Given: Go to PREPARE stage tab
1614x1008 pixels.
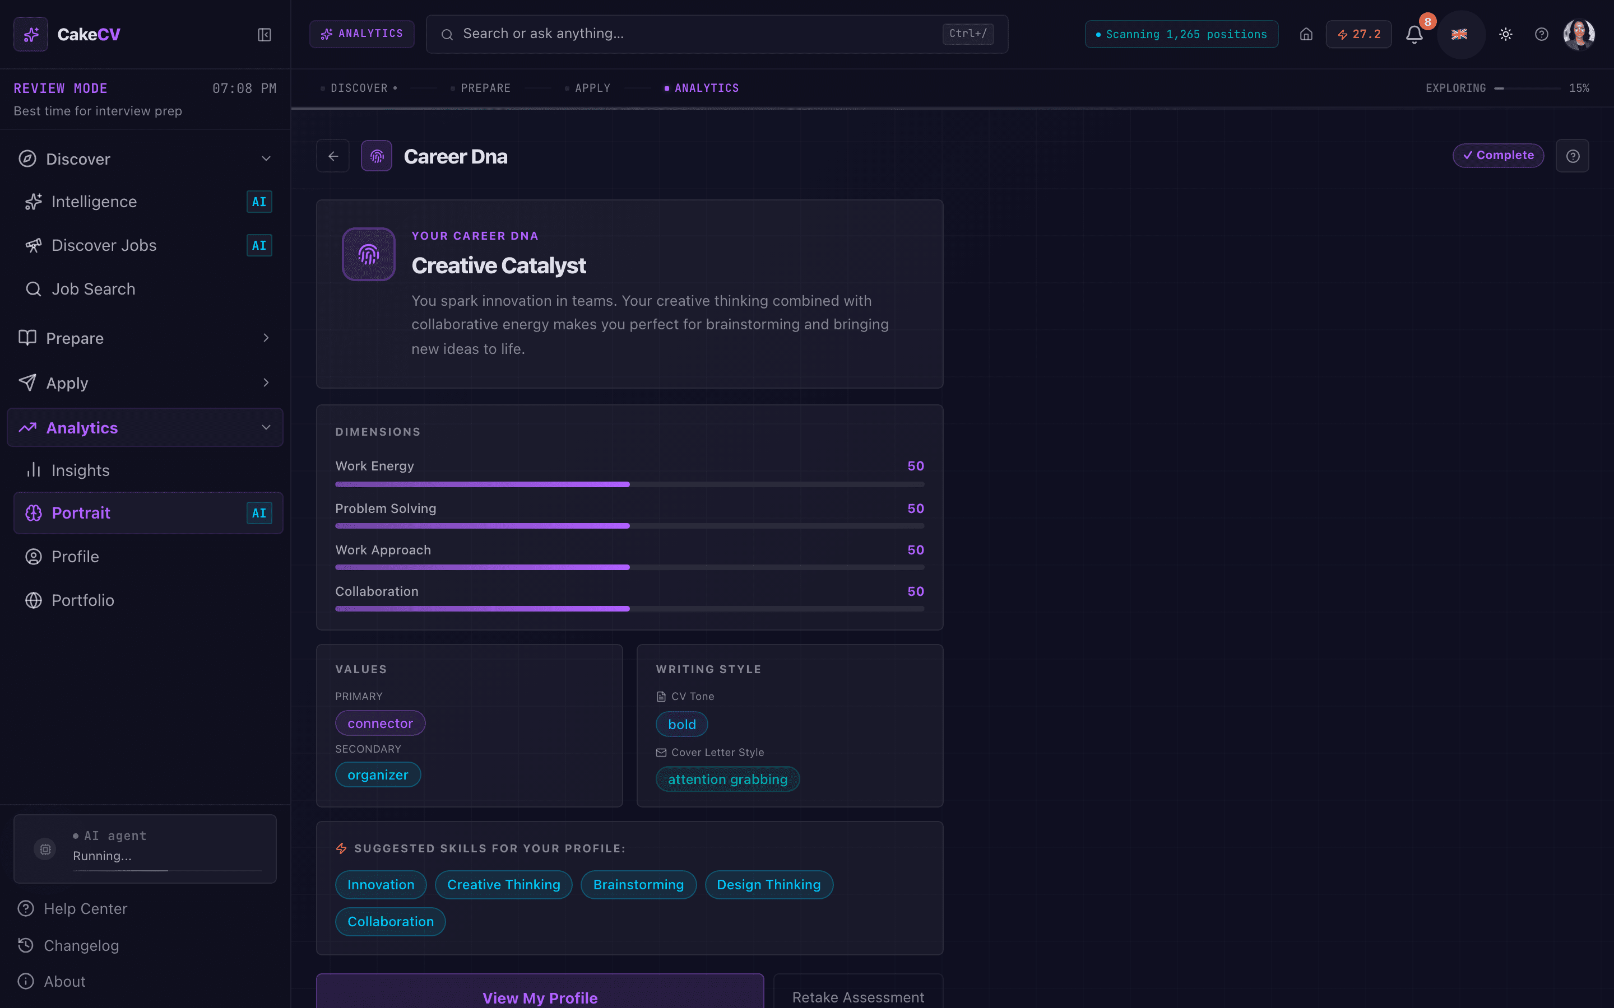Looking at the screenshot, I should coord(480,88).
